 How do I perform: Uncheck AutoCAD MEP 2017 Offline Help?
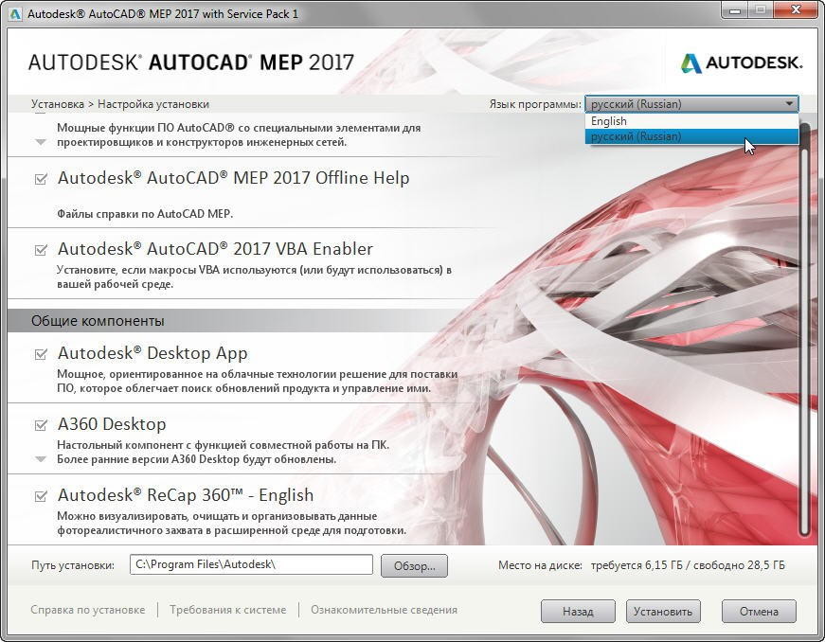tap(41, 179)
